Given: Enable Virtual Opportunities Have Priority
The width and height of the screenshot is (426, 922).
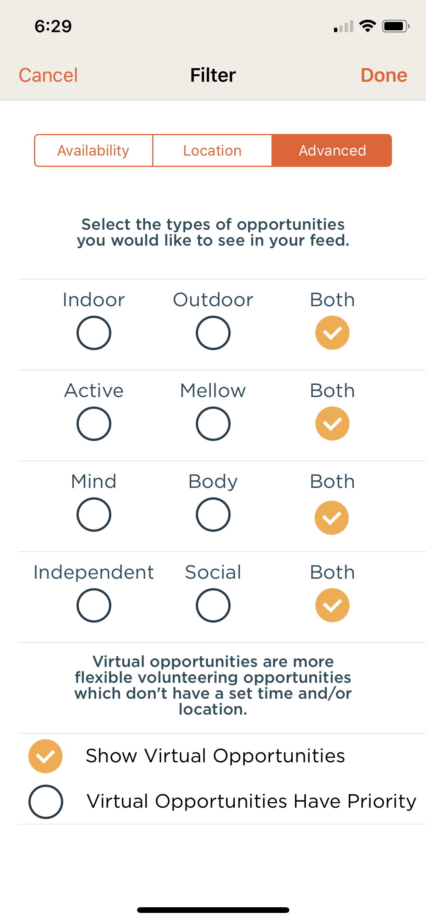Looking at the screenshot, I should [45, 802].
